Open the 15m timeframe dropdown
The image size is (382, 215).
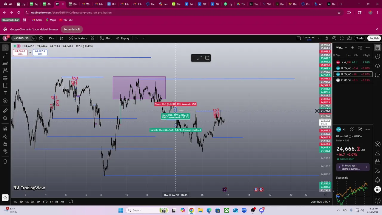pos(51,38)
